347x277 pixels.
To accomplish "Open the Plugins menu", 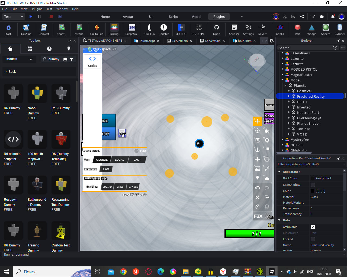I will (37, 9).
